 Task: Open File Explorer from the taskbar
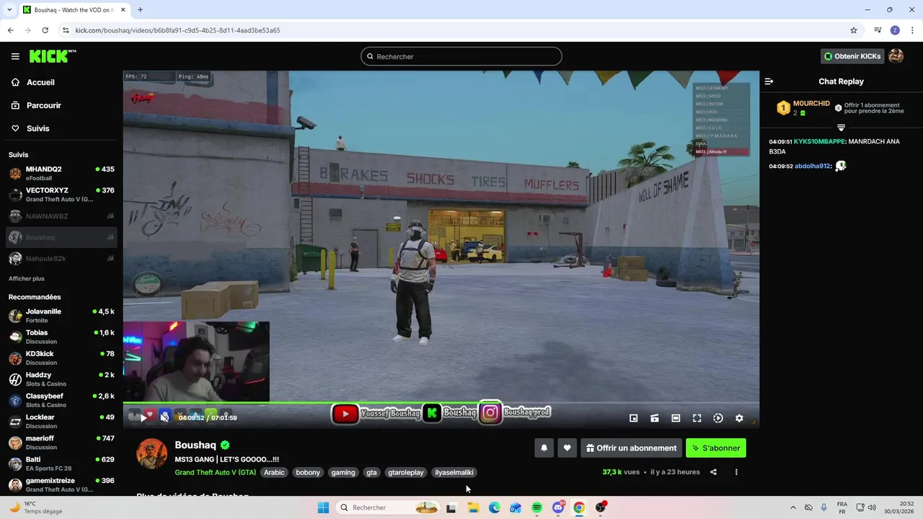coord(473,507)
